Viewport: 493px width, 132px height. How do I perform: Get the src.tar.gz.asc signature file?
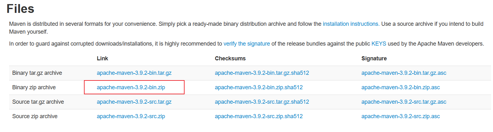pyautogui.click(x=404, y=102)
